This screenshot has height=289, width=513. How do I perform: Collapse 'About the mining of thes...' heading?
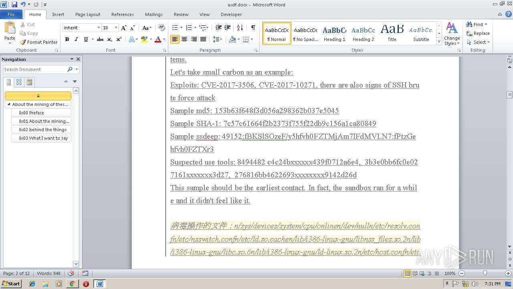[x=9, y=104]
